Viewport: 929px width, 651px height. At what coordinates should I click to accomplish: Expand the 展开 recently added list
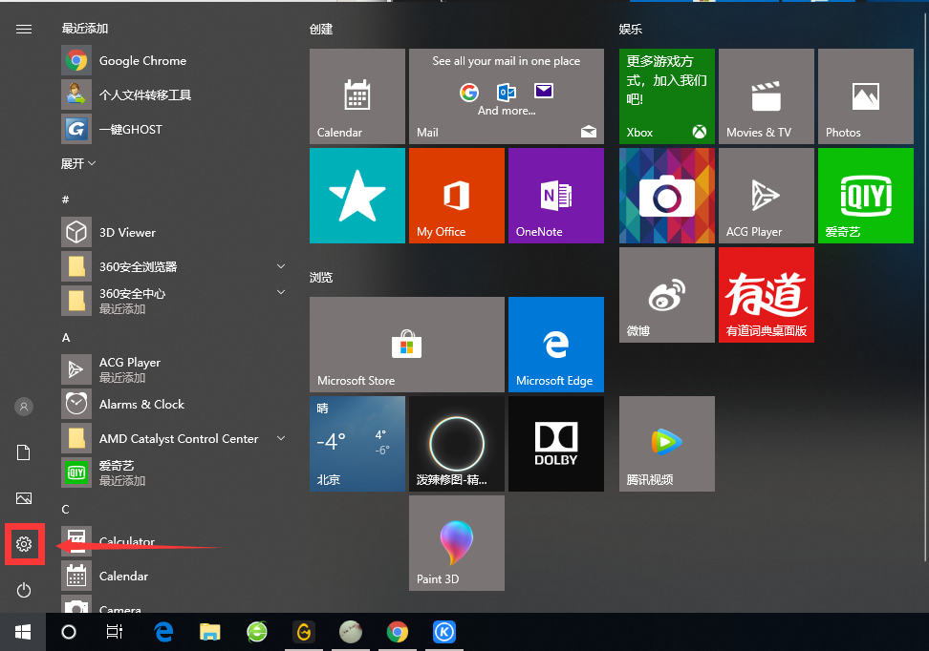[78, 163]
